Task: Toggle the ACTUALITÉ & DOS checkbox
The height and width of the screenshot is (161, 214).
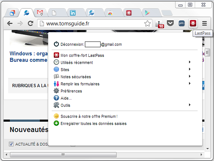Action: coord(11,144)
